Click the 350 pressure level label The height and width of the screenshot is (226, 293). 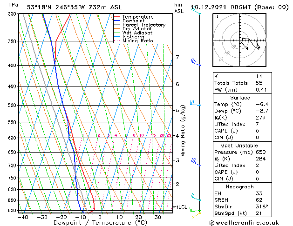pos(13,41)
